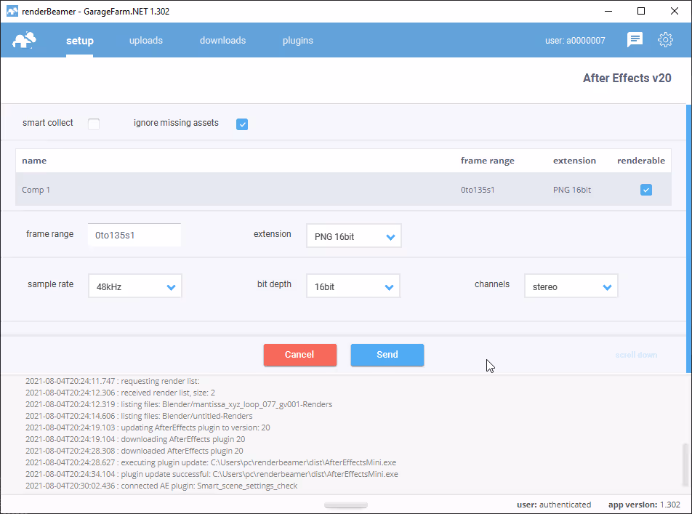692x514 pixels.
Task: Open the chat messages icon
Action: pyautogui.click(x=635, y=40)
